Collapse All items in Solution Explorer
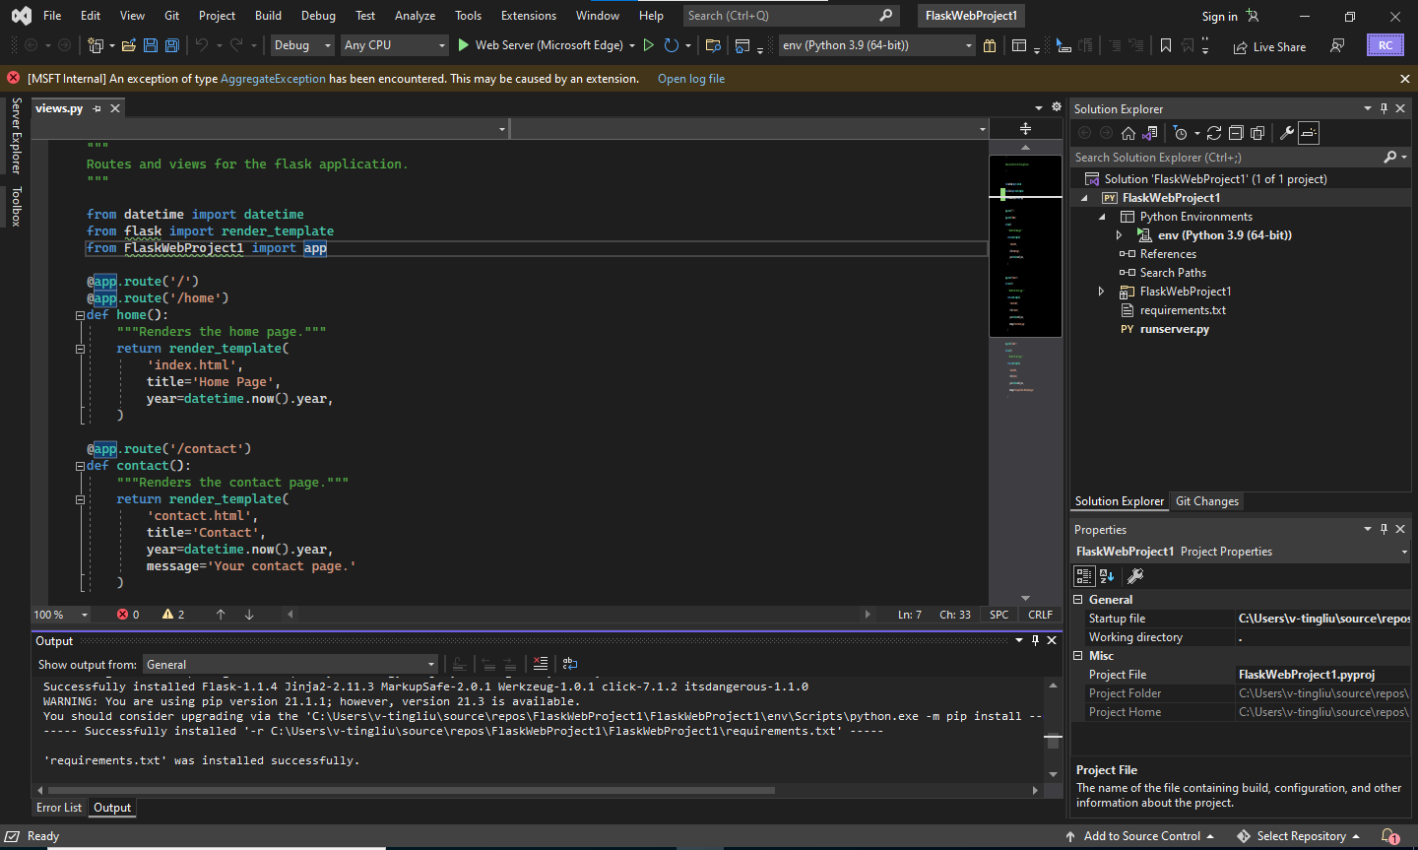This screenshot has height=850, width=1418. (1235, 133)
